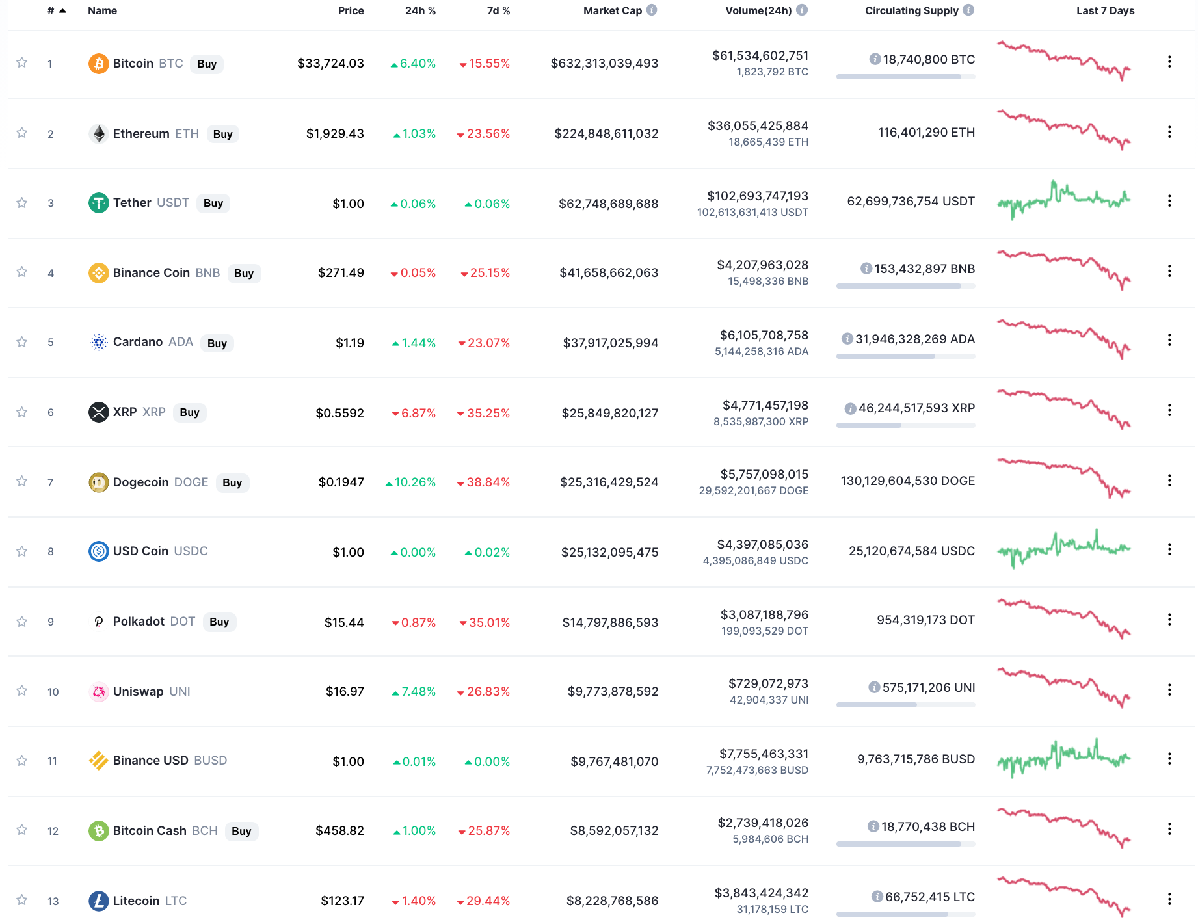This screenshot has width=1198, height=922.
Task: Click the Ethereum diamond logo icon
Action: point(98,134)
